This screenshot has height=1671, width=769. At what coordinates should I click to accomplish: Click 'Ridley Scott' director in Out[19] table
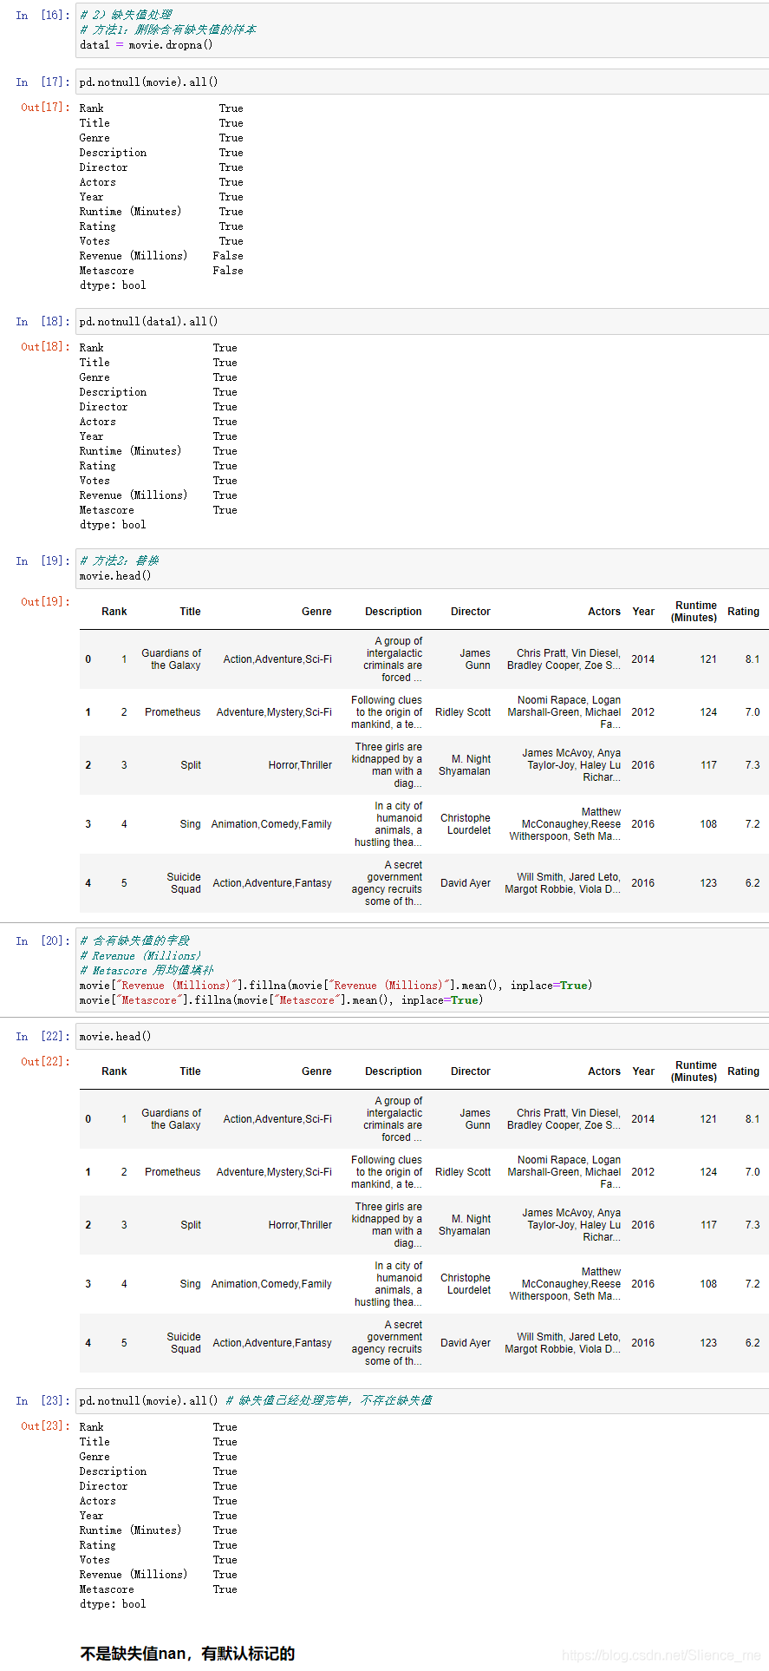coord(463,712)
